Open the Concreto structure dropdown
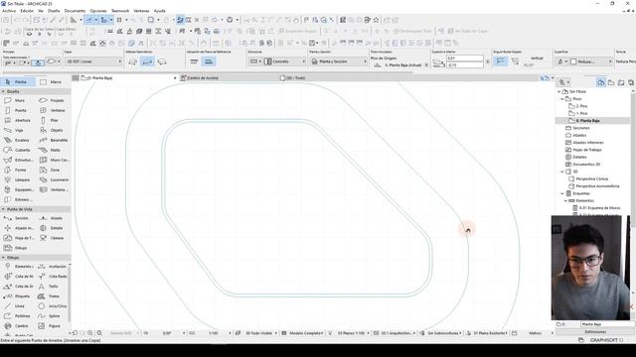The image size is (636, 357). click(284, 61)
